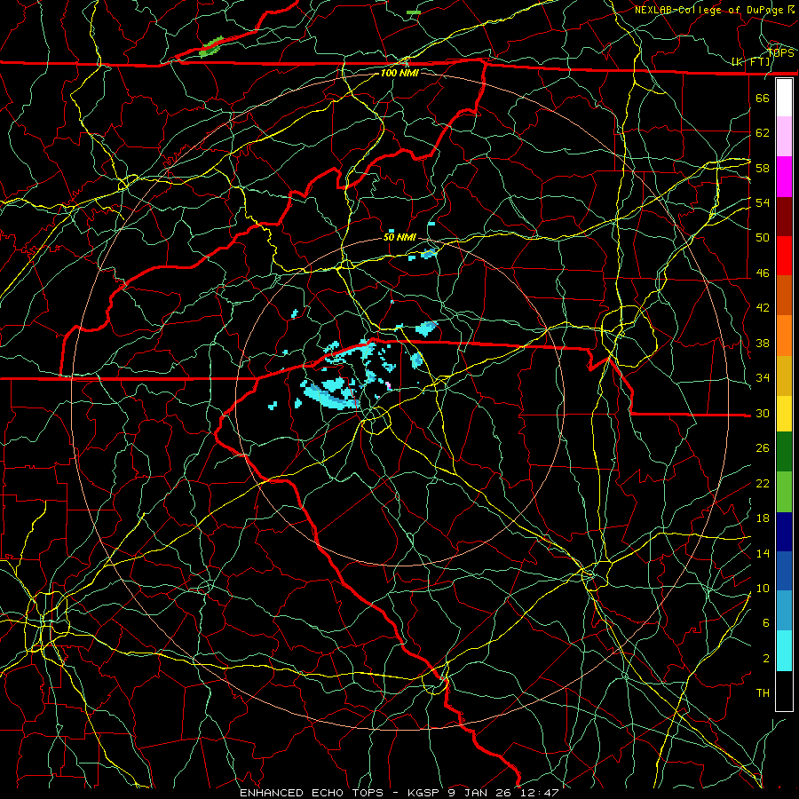
Task: Click the [K FT] units label
Action: pyautogui.click(x=751, y=62)
